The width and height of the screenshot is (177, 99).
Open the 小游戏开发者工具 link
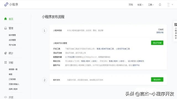point(123,49)
